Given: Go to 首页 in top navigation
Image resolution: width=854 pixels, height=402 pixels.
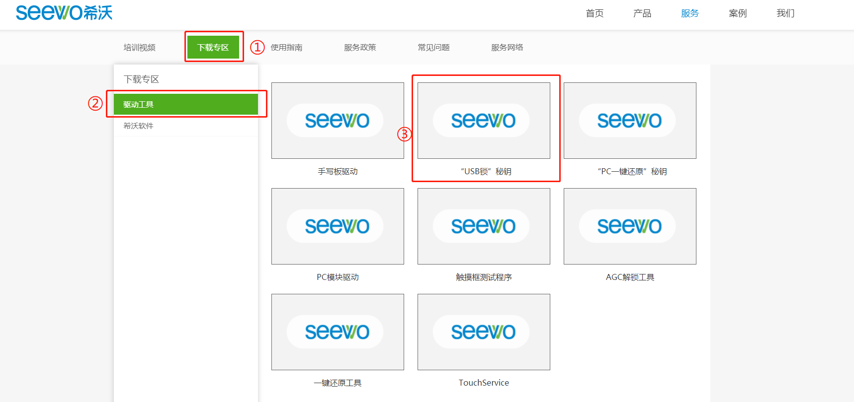Looking at the screenshot, I should click(x=595, y=13).
